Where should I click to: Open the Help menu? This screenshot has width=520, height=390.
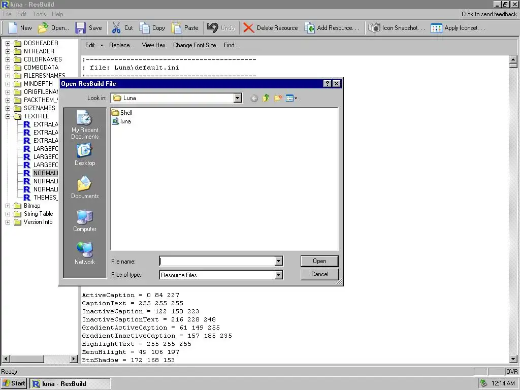pos(57,14)
